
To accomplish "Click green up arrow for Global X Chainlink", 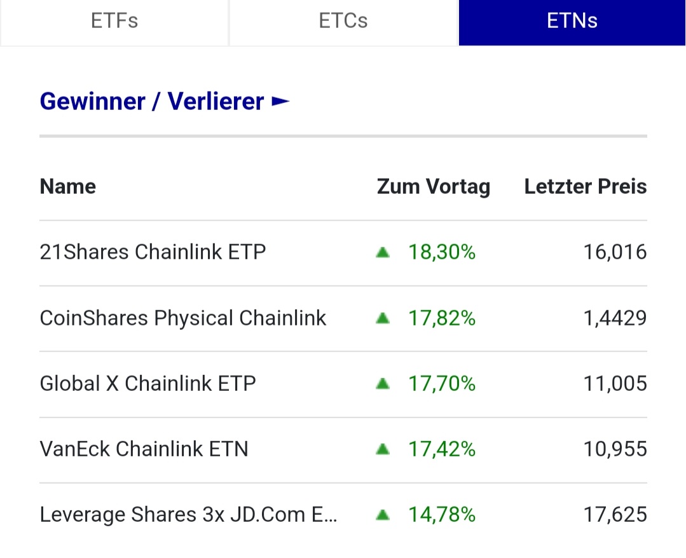I will point(383,384).
